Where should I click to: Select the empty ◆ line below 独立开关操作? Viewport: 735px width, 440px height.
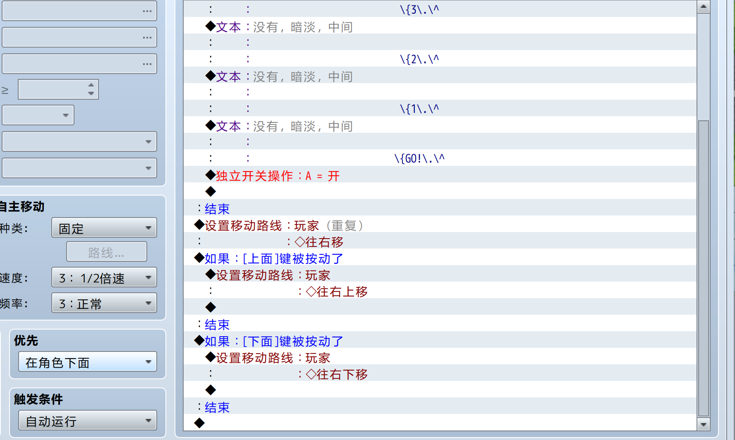click(440, 191)
